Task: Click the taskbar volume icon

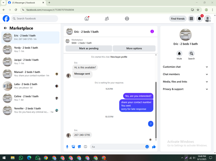Action: tap(194, 158)
